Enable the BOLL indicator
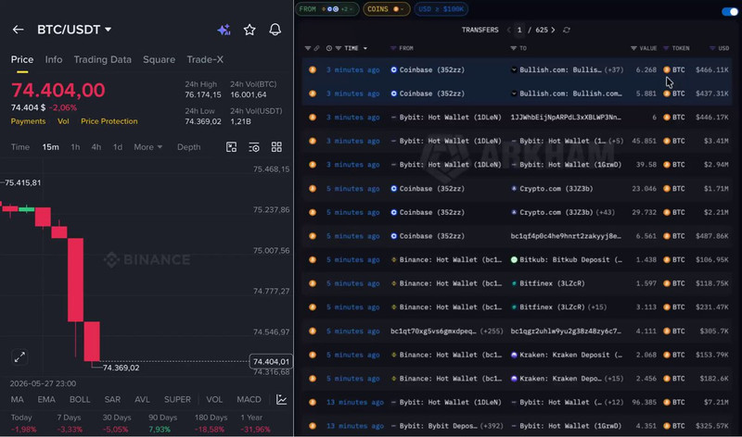 (x=80, y=400)
